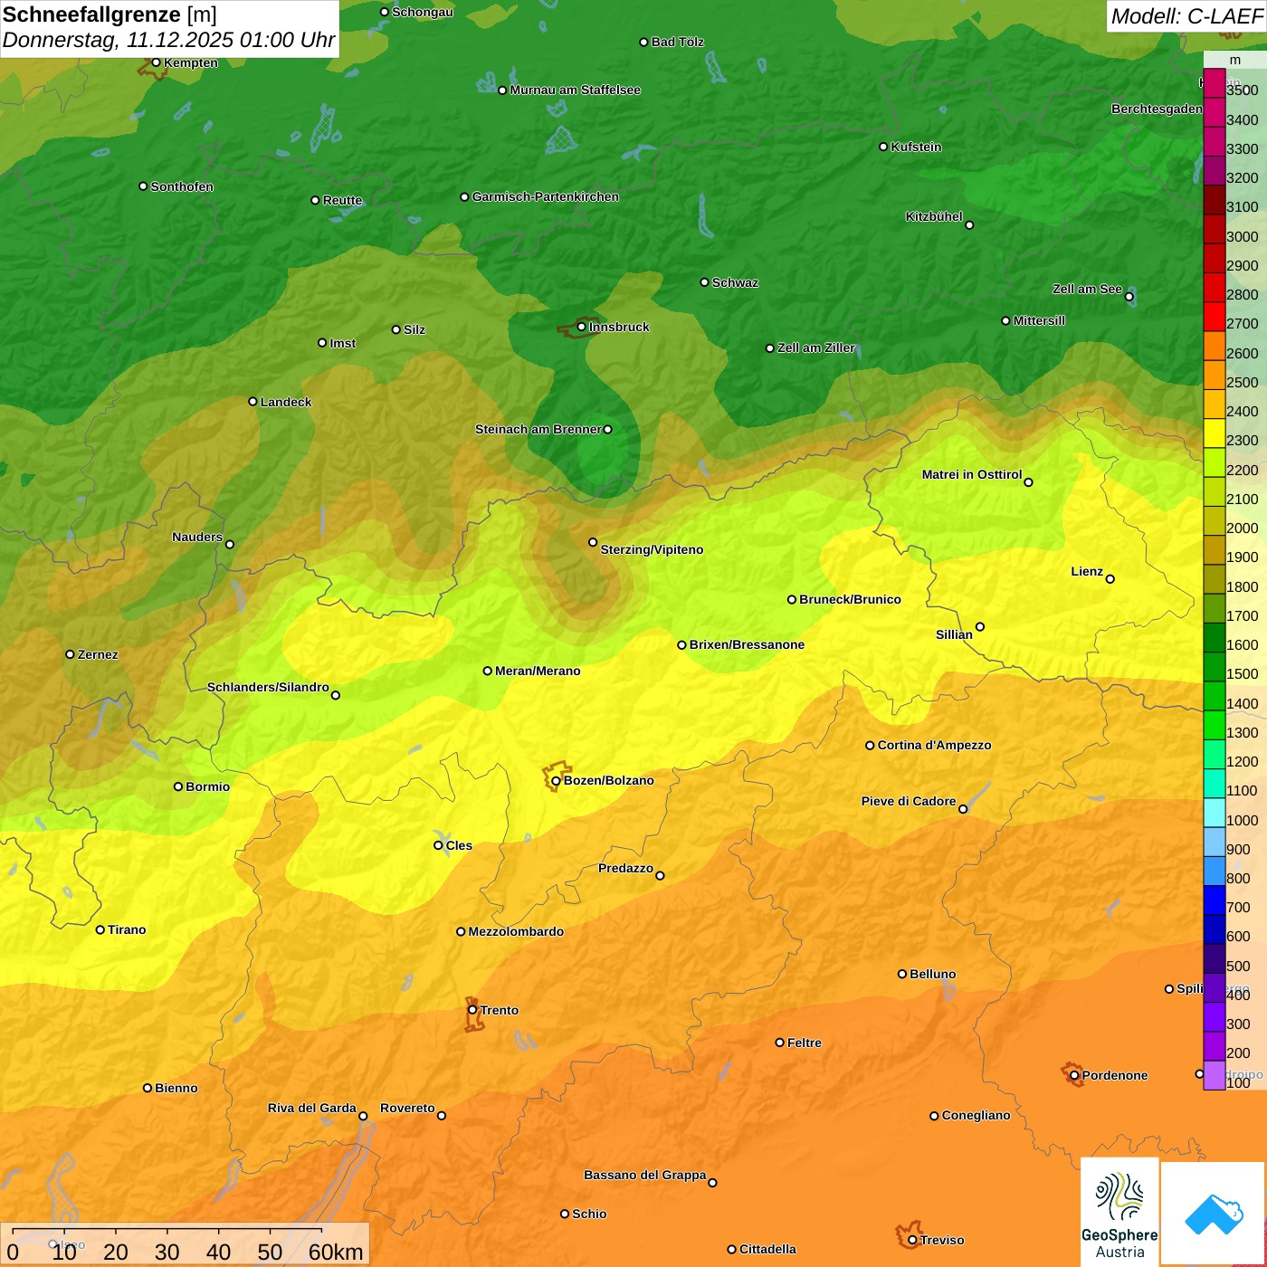Click the Landeck location dot
The width and height of the screenshot is (1267, 1267).
(x=252, y=402)
